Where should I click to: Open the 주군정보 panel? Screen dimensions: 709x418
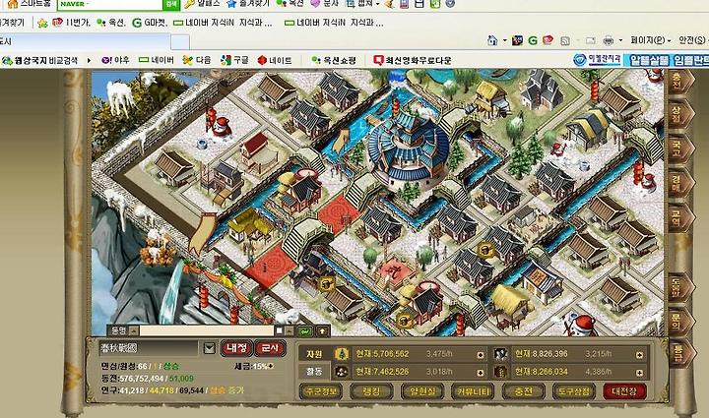(x=321, y=391)
